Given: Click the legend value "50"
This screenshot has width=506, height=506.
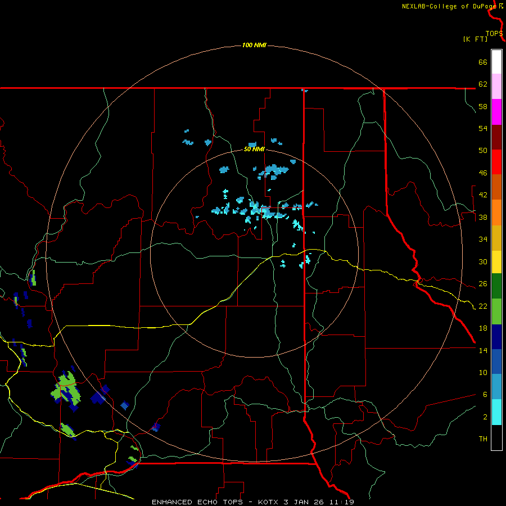Looking at the screenshot, I should point(483,151).
